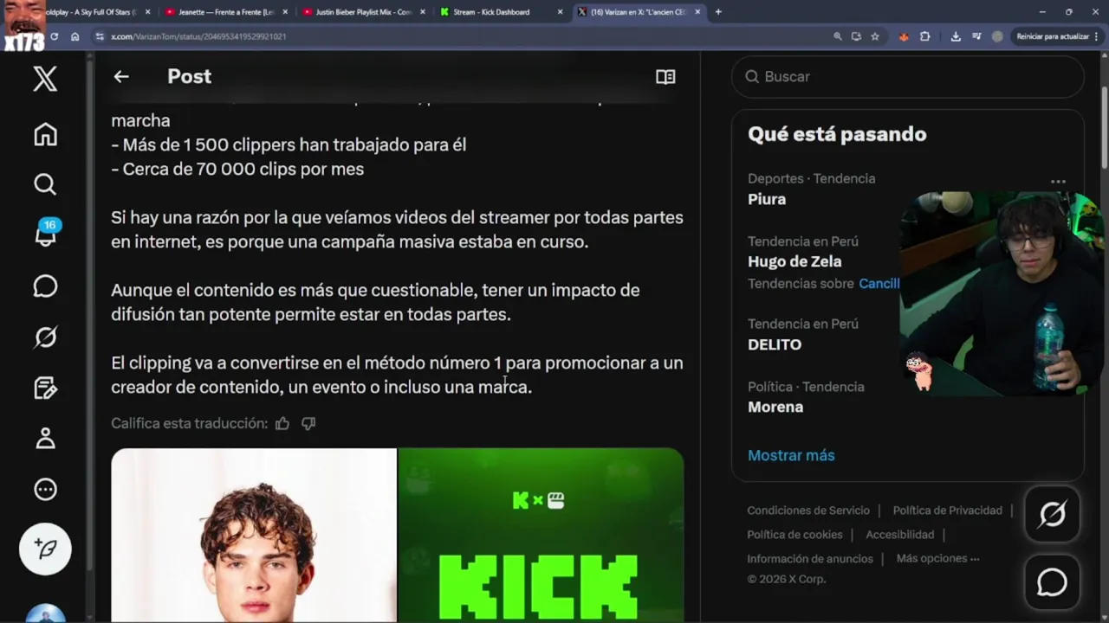This screenshot has width=1109, height=623.
Task: Click install app icon in address bar
Action: [x=856, y=36]
